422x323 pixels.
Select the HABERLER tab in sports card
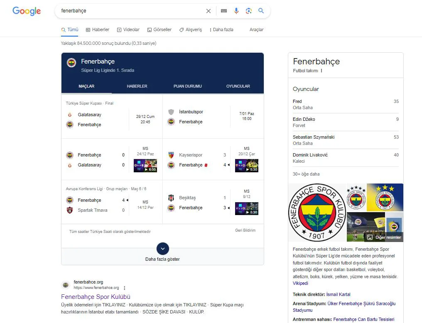(x=137, y=86)
